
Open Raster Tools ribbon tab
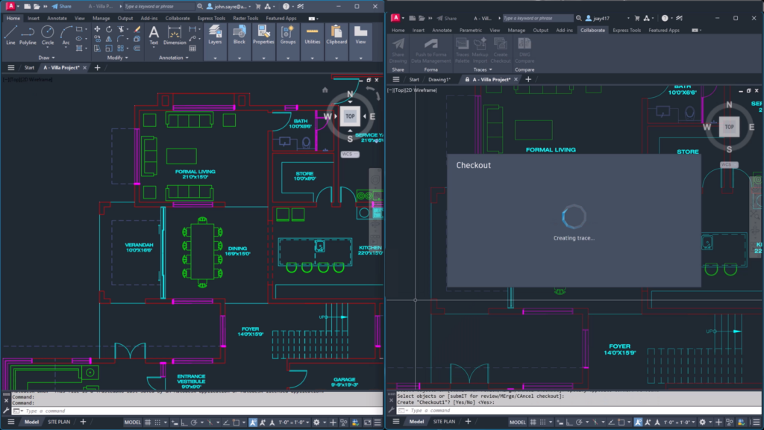pos(245,18)
